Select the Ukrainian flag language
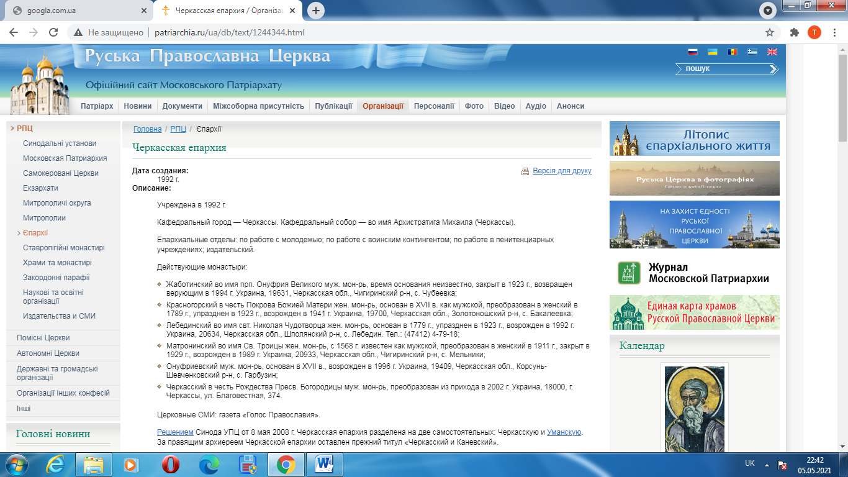This screenshot has width=848, height=477. [x=713, y=52]
